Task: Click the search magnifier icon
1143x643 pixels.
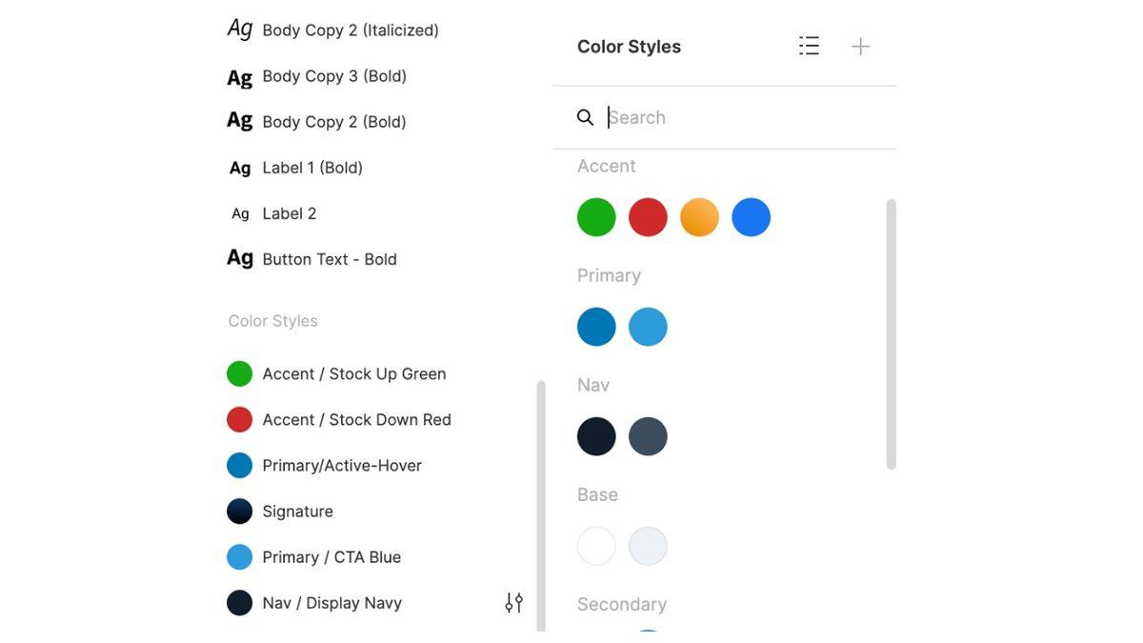Action: [x=586, y=117]
